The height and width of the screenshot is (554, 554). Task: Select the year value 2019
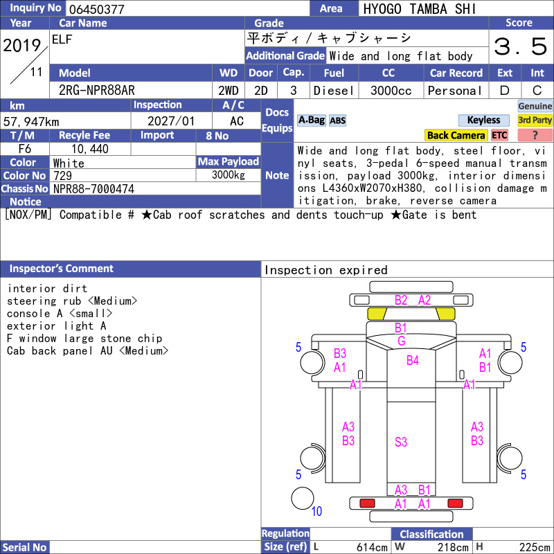pos(22,46)
